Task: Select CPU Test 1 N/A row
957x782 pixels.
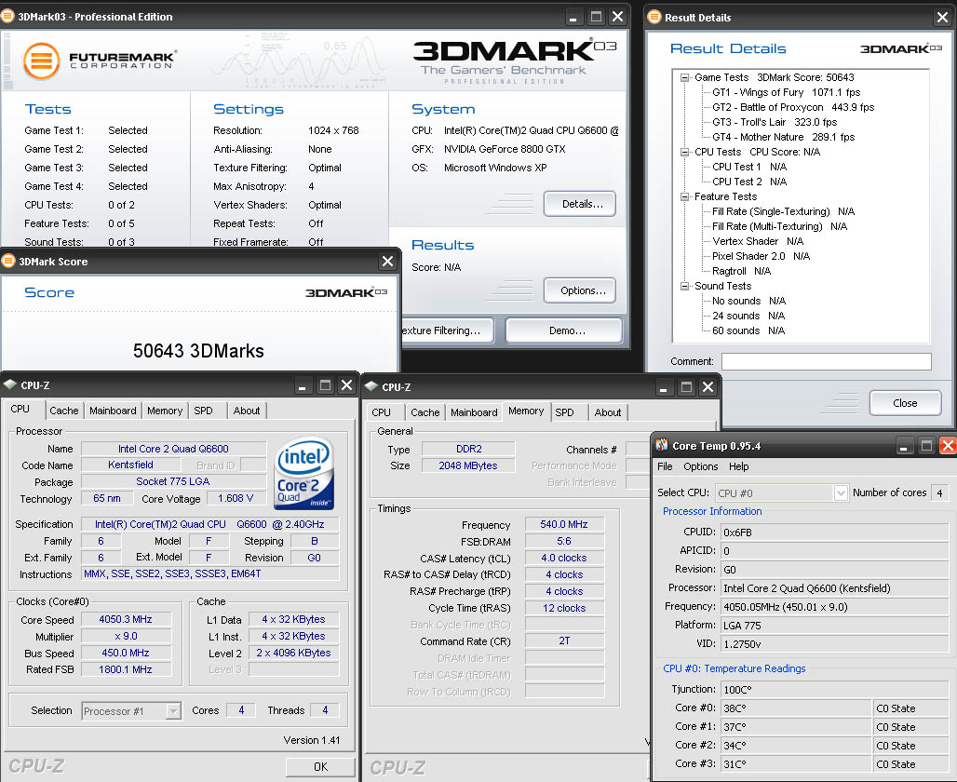Action: pos(749,167)
